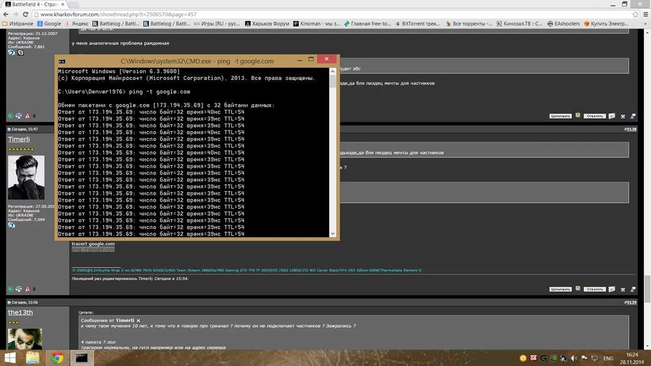This screenshot has height=366, width=651.
Task: Open the second Battlelog bookmark
Action: click(167, 23)
